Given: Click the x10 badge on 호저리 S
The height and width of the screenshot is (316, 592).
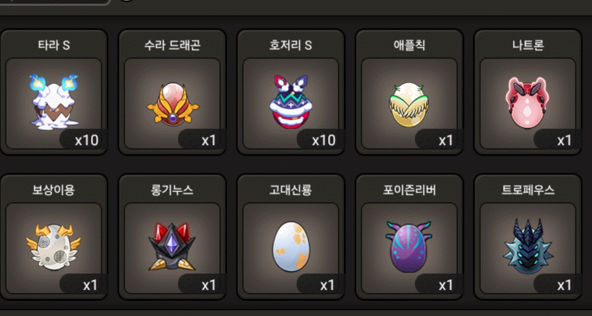Looking at the screenshot, I should click(324, 140).
